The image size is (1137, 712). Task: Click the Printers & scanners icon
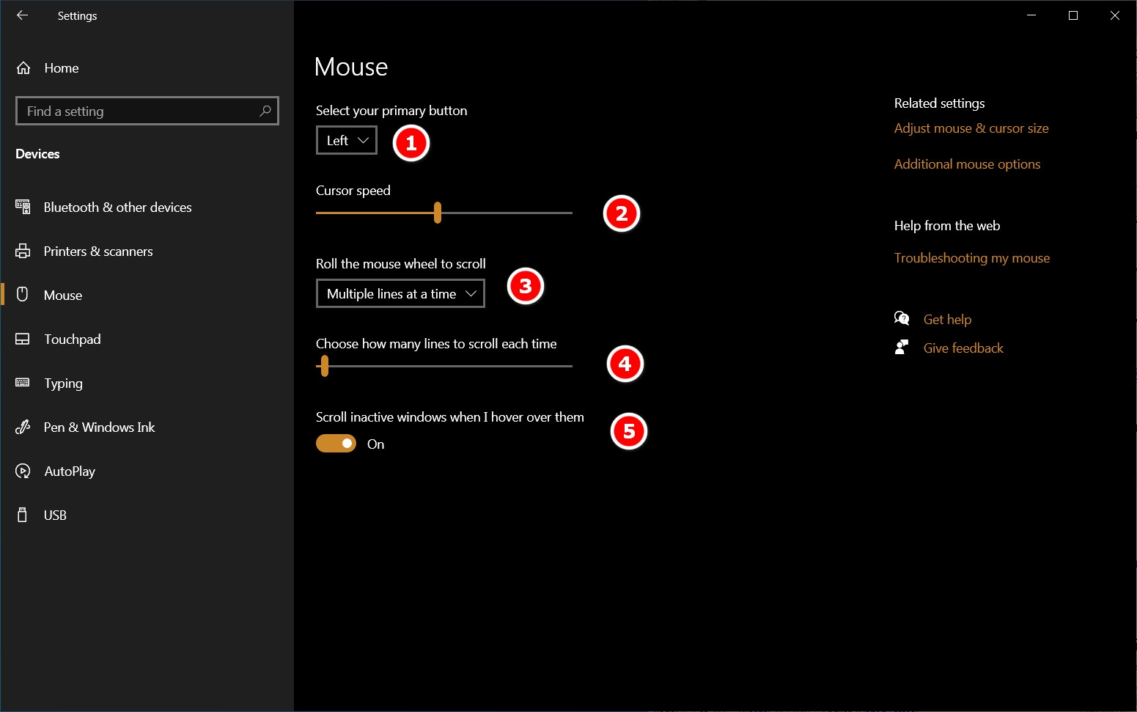pos(23,252)
